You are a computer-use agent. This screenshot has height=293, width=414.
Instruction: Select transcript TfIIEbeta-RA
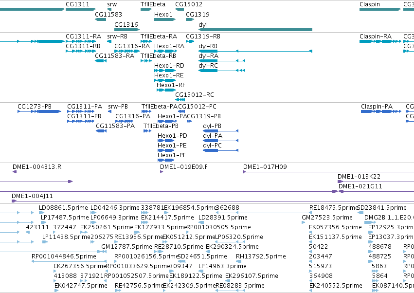(159, 36)
